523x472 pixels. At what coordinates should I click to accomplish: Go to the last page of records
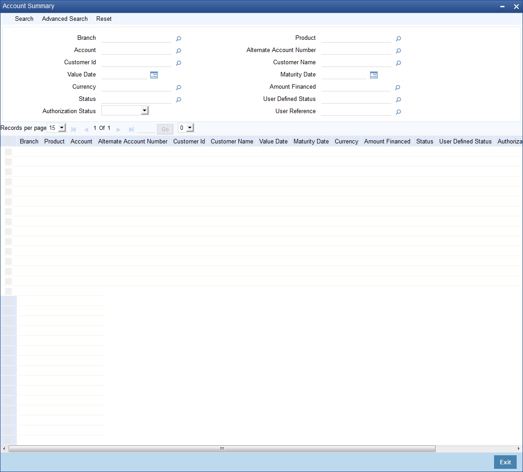pos(131,129)
